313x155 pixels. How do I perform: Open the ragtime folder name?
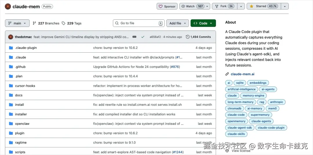(x=21, y=143)
